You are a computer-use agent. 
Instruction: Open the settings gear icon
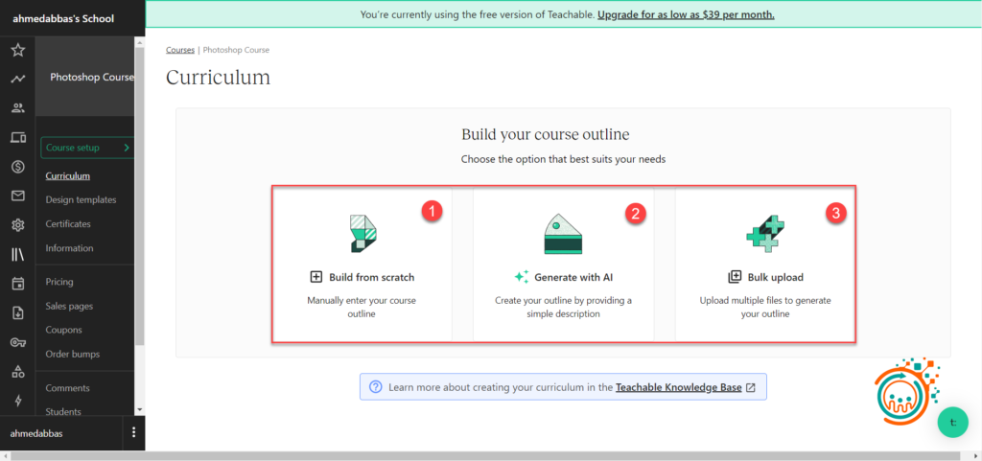pos(17,225)
